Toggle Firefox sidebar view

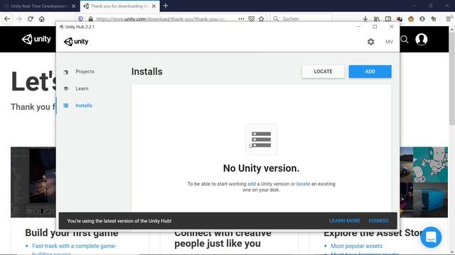point(388,19)
